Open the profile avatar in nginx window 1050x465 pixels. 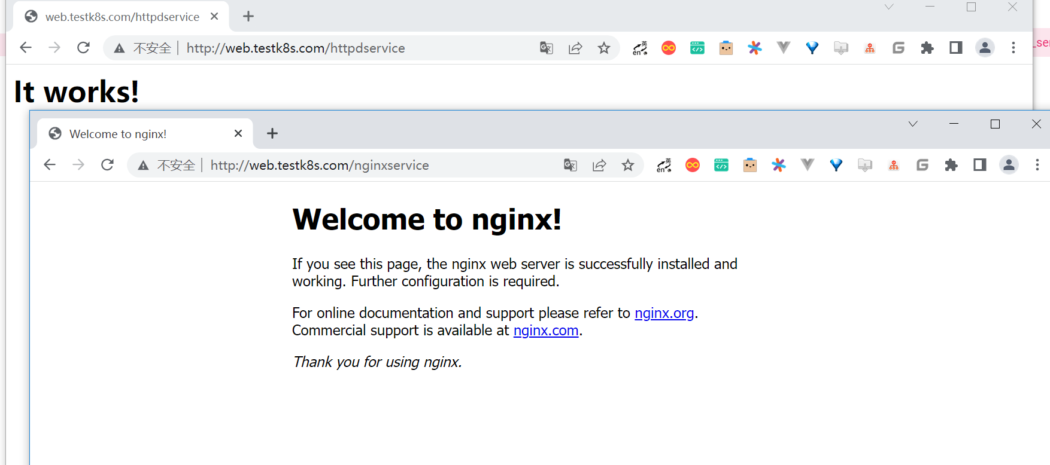pos(1009,165)
